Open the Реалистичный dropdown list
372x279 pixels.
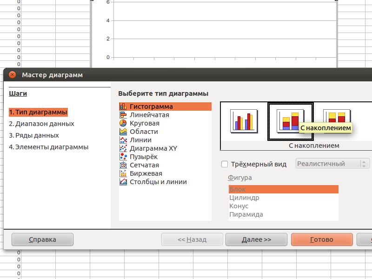332,164
